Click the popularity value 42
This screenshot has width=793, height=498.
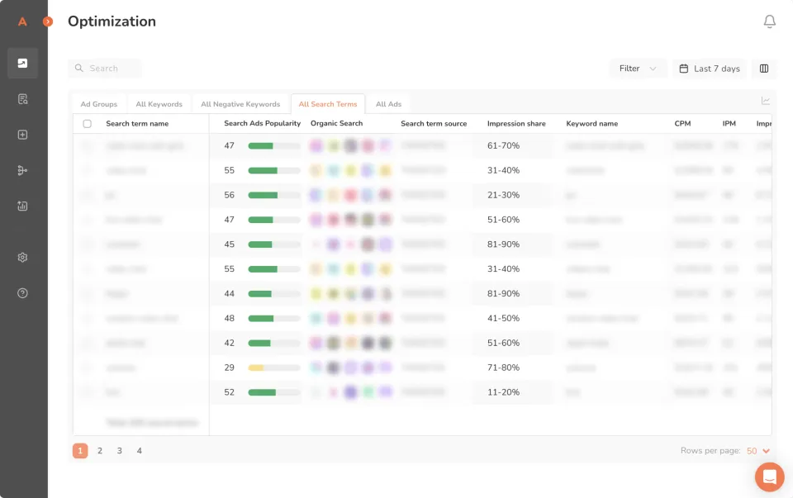pos(229,343)
